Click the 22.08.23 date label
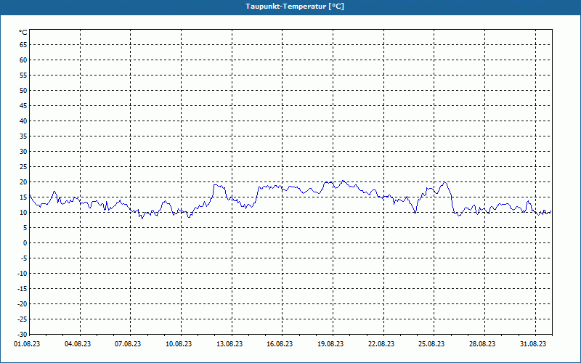 click(381, 344)
